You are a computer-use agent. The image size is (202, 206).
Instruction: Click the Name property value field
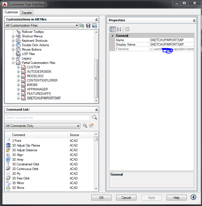point(172,40)
